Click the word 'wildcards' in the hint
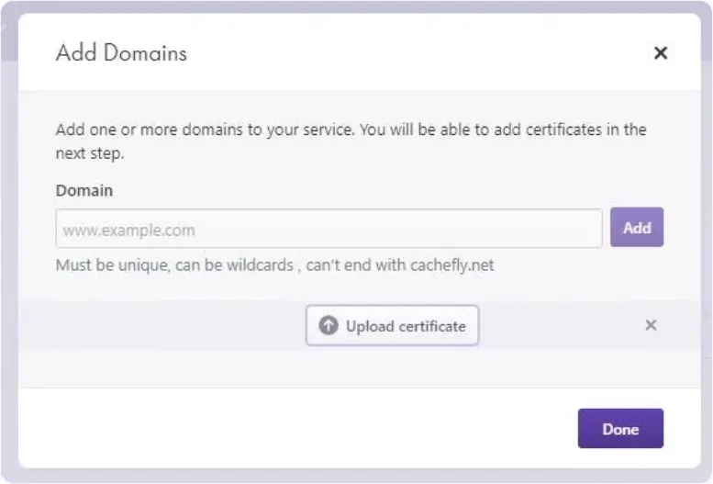The image size is (713, 484). pos(262,265)
